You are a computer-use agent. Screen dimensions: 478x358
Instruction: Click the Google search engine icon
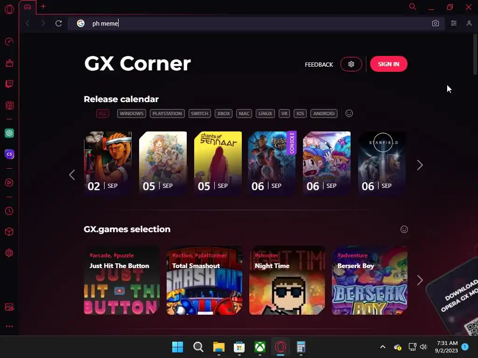(80, 23)
